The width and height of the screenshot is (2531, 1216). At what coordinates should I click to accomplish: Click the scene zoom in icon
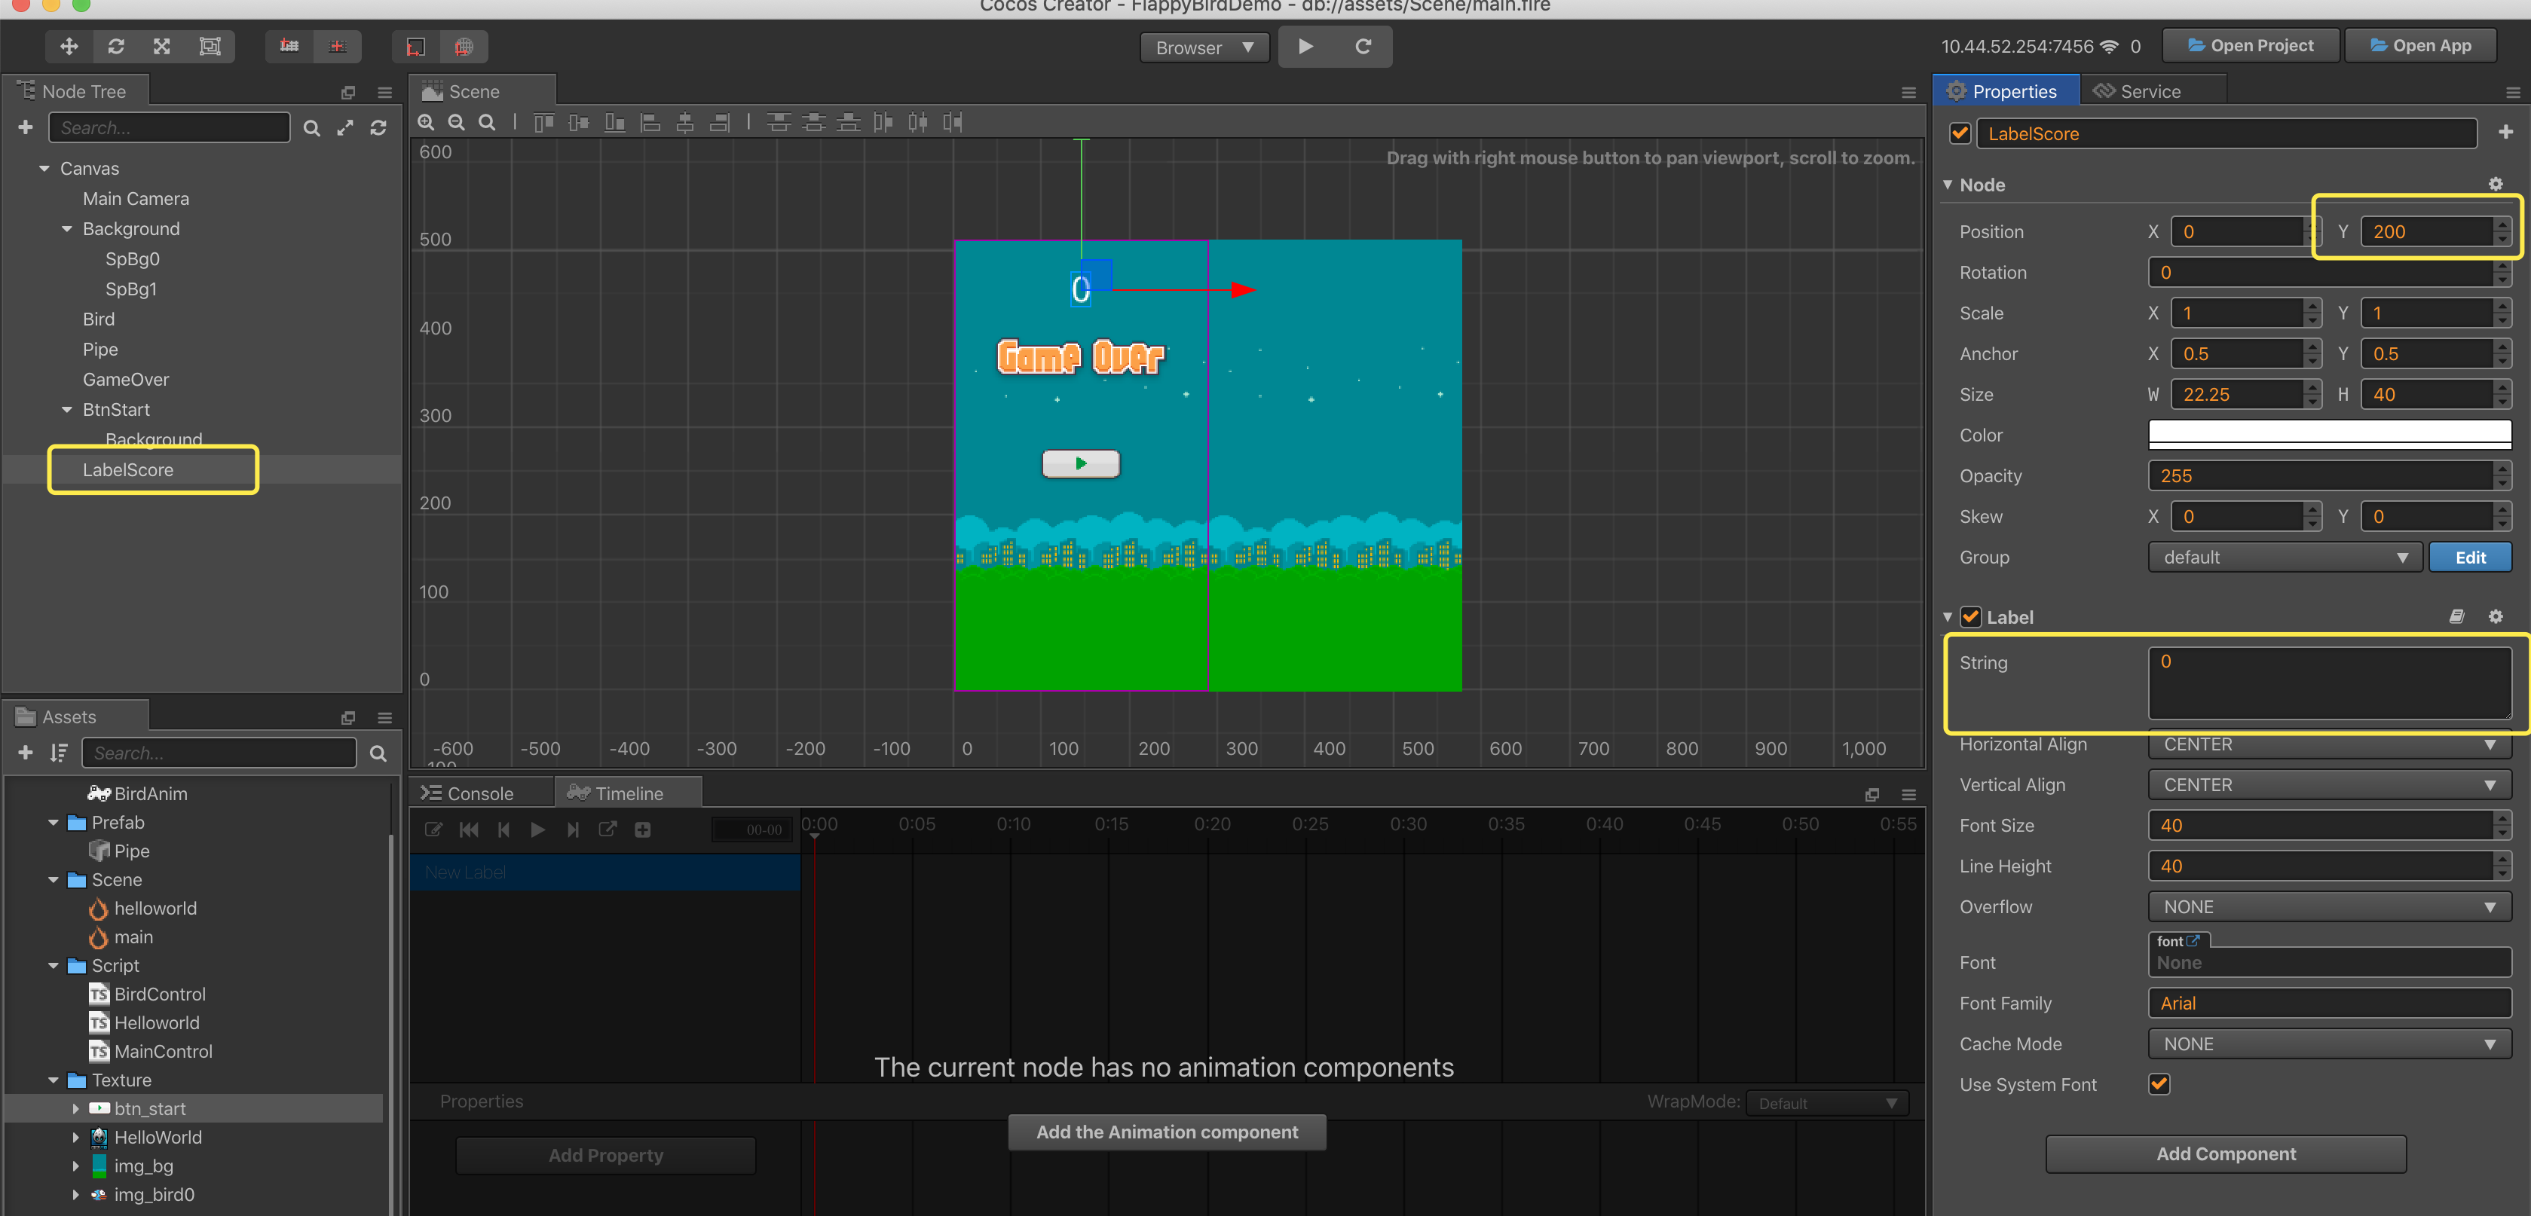[x=427, y=123]
